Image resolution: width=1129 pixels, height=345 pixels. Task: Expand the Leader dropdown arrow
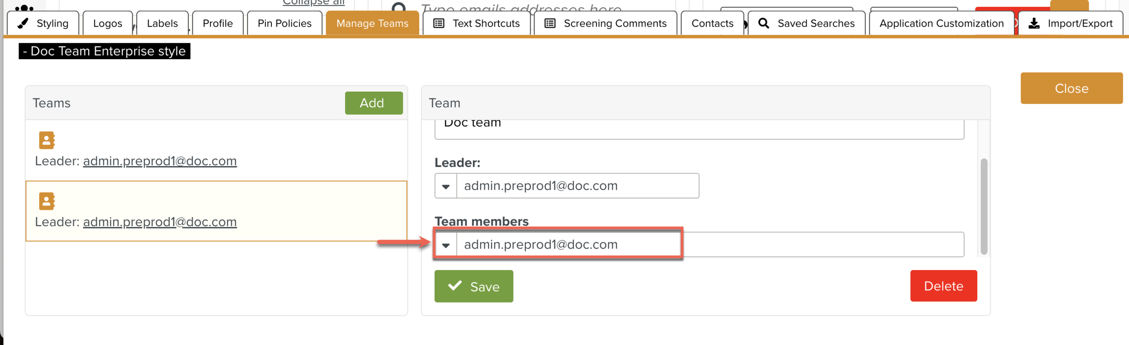click(446, 186)
